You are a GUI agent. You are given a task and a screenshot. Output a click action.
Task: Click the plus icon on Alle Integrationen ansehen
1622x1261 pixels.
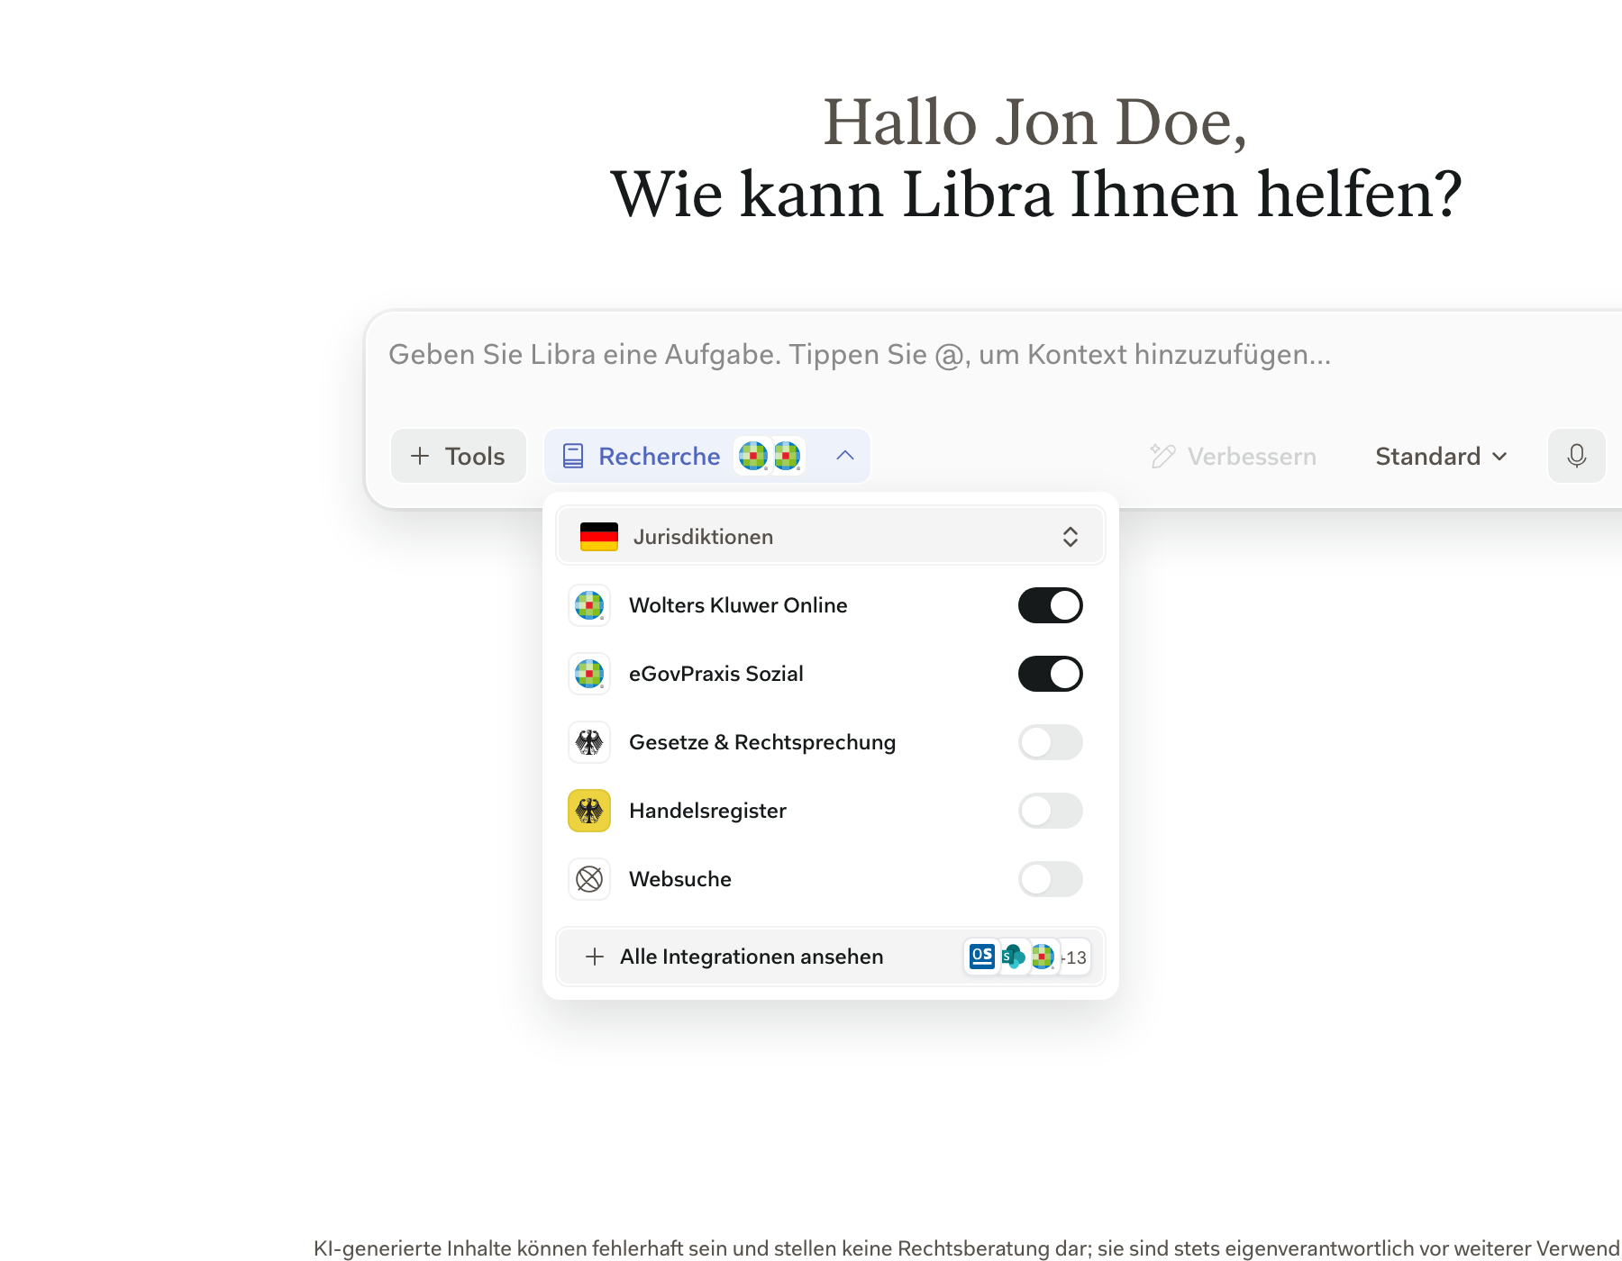(595, 957)
